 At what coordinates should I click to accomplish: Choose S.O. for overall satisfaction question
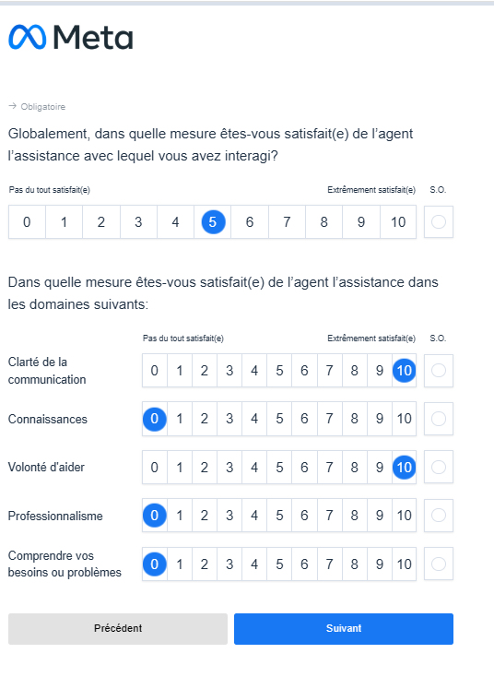(439, 222)
